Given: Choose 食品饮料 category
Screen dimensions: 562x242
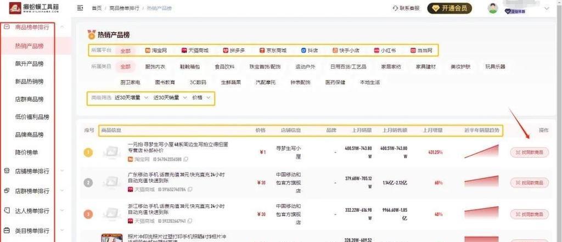Looking at the screenshot, I should click(224, 67).
